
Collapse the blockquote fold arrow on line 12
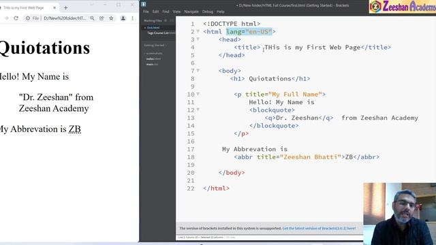click(198, 110)
